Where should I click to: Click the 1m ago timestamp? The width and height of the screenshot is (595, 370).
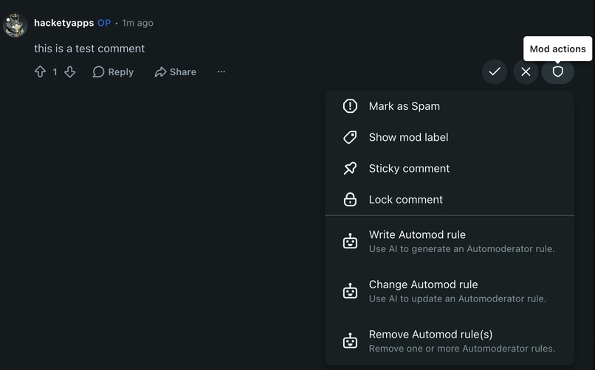[137, 23]
